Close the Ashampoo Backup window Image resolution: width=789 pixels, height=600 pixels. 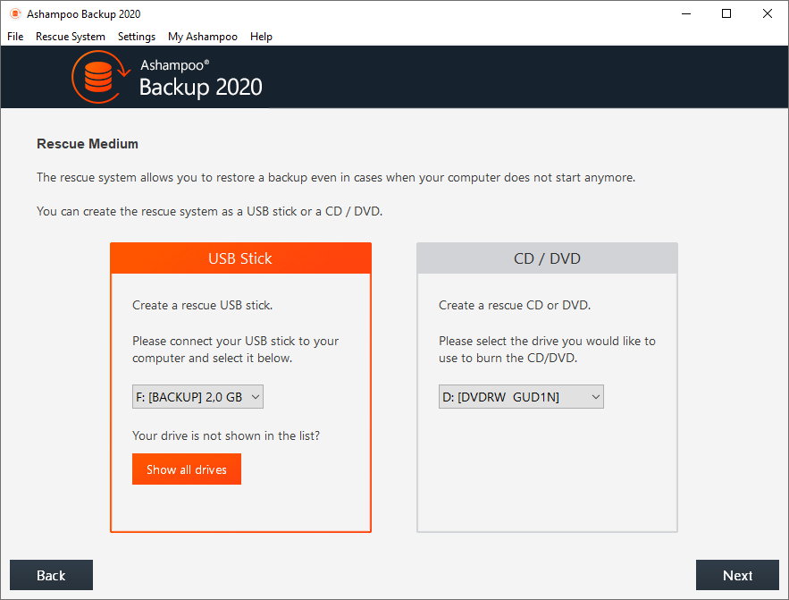(767, 13)
